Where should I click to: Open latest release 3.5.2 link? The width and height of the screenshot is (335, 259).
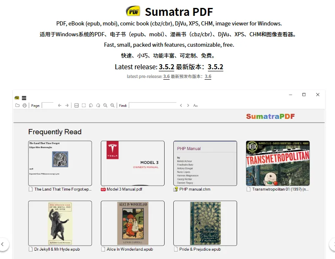166,67
